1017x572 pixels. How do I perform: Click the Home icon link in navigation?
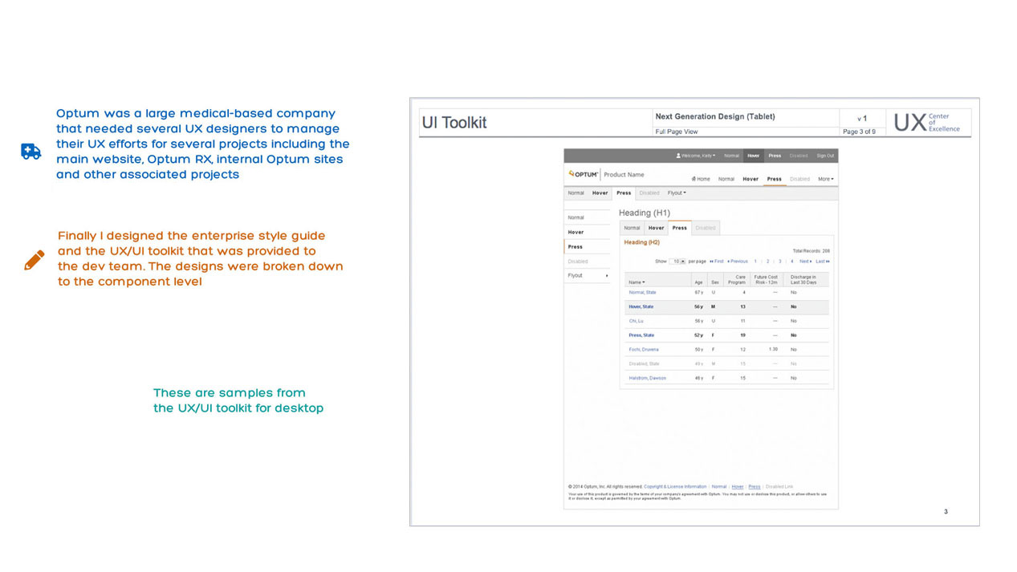[700, 179]
